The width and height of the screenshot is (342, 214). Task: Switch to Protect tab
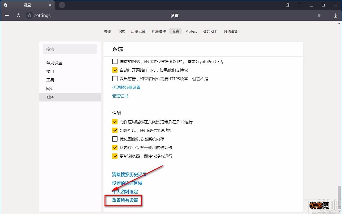[191, 31]
